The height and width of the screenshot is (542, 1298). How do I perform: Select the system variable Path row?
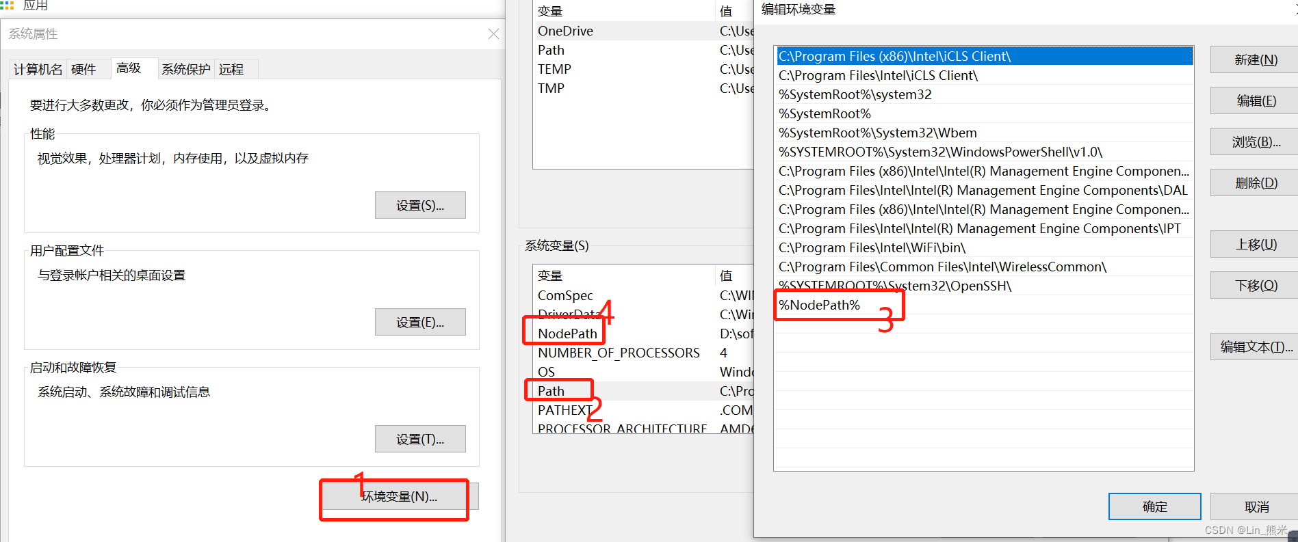[x=643, y=391]
